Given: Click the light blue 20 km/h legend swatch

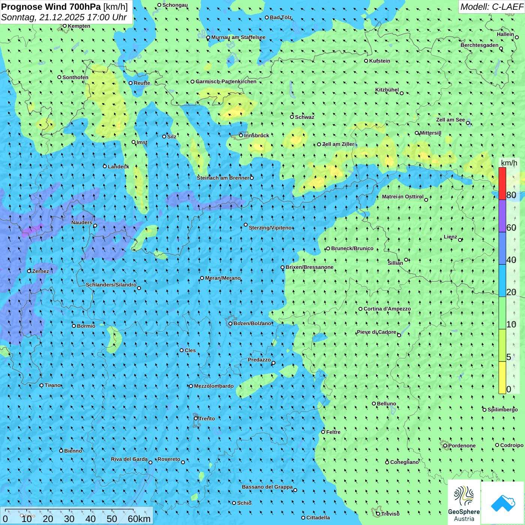Looking at the screenshot, I should tap(502, 281).
